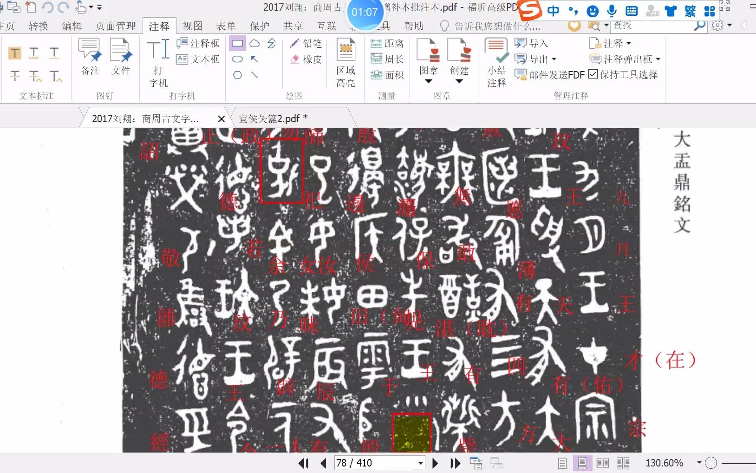Open the 页面管理 ribbon tab
The width and height of the screenshot is (756, 473).
tap(116, 26)
